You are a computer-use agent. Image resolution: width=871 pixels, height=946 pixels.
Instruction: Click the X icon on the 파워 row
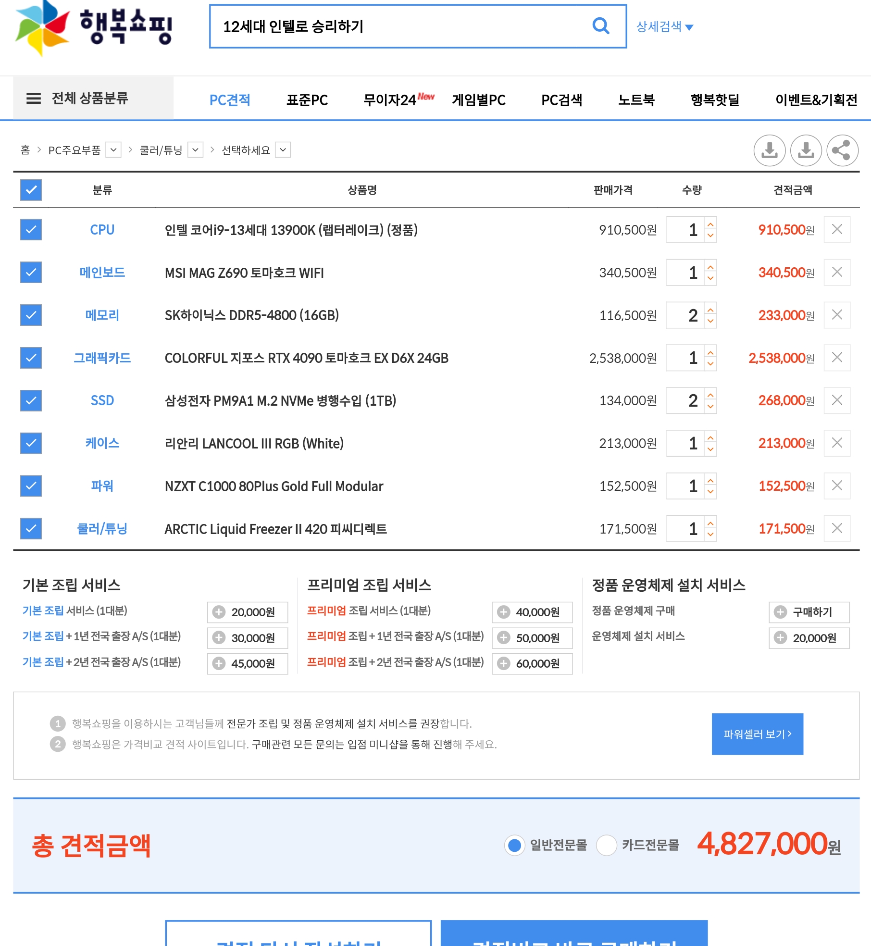click(x=837, y=486)
